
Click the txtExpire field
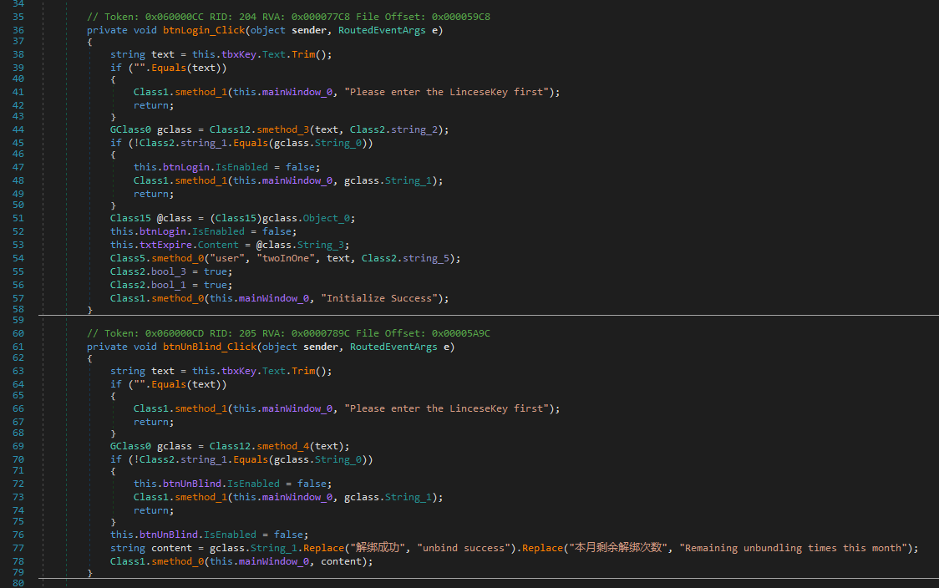(x=166, y=245)
